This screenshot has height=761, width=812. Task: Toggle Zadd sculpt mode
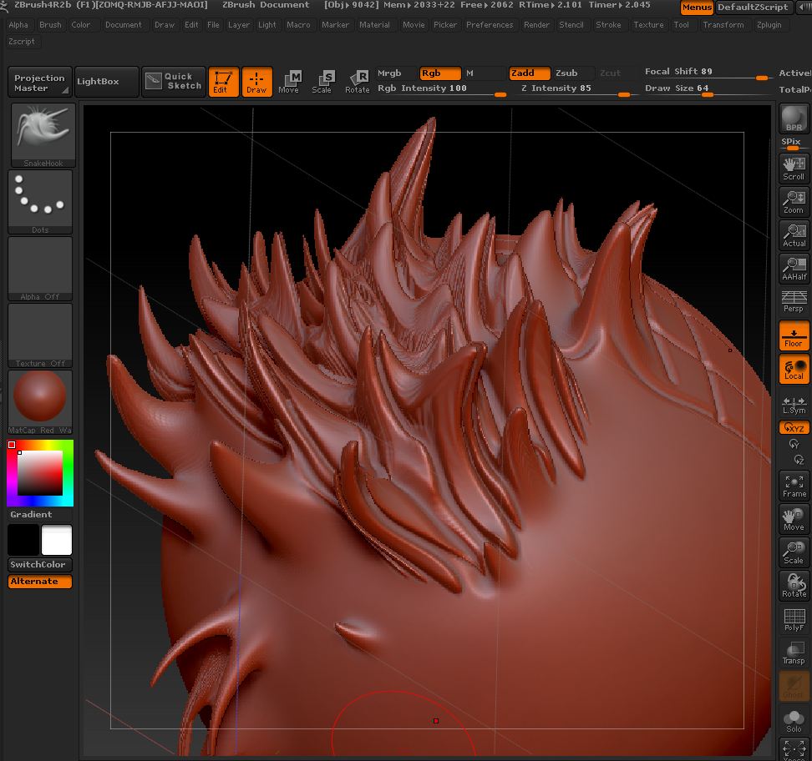tap(530, 73)
